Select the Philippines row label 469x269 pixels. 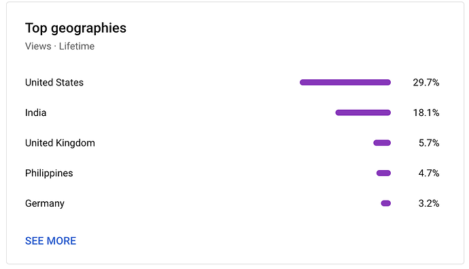(49, 173)
